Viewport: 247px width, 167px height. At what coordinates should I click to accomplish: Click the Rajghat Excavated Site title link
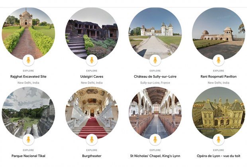(x=28, y=77)
